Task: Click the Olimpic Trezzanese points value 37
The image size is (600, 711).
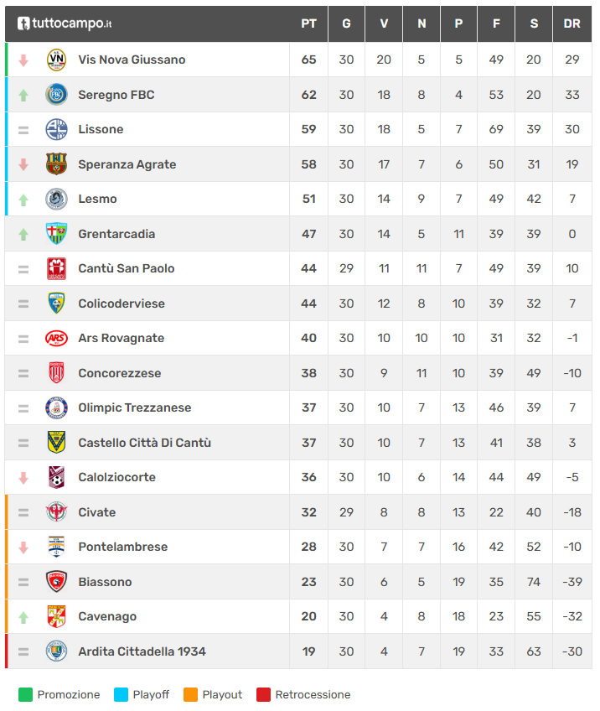Action: pos(308,407)
